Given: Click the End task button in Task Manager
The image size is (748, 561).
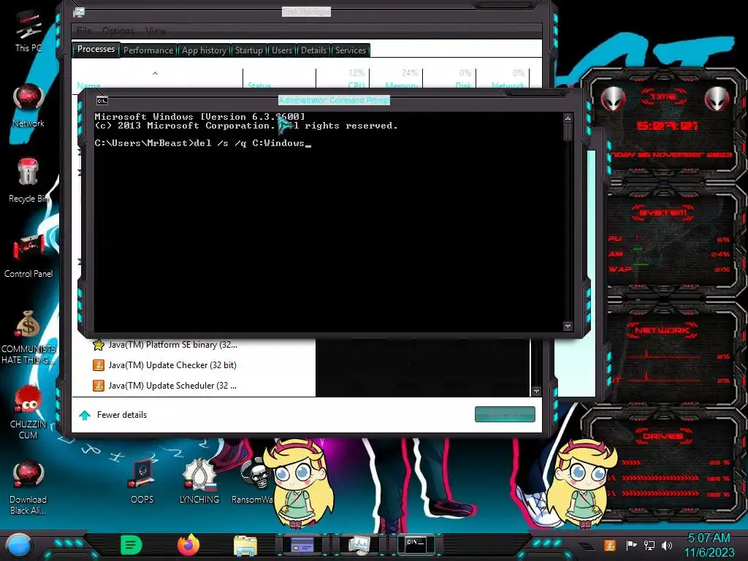Looking at the screenshot, I should (x=505, y=415).
